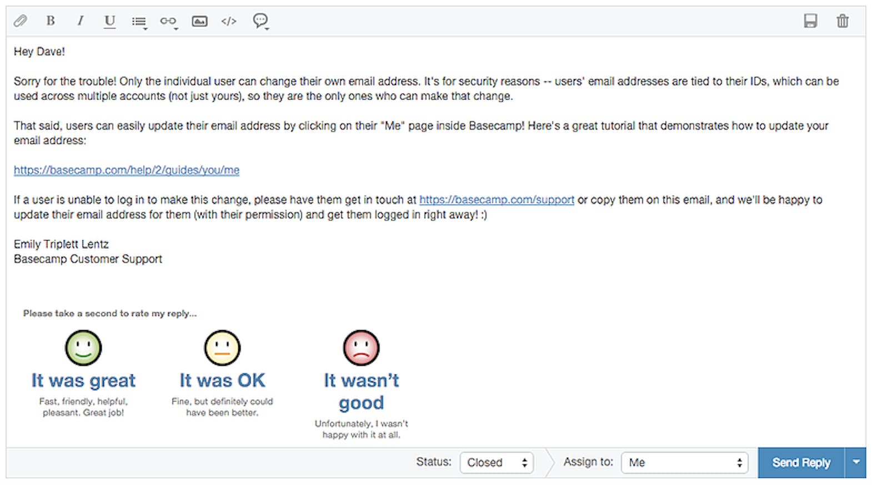This screenshot has width=872, height=485.
Task: Toggle underline text formatting
Action: click(x=109, y=21)
